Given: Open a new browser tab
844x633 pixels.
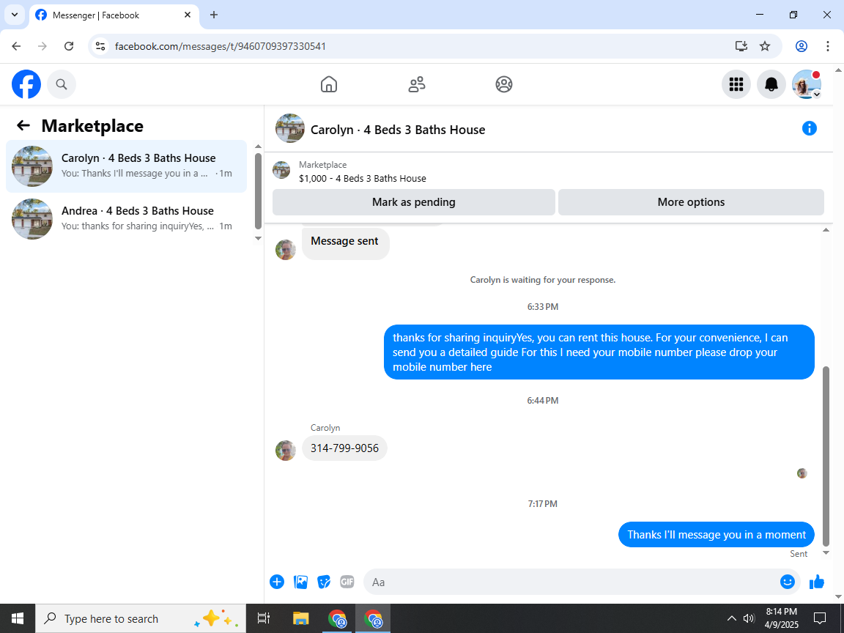Looking at the screenshot, I should [x=214, y=15].
